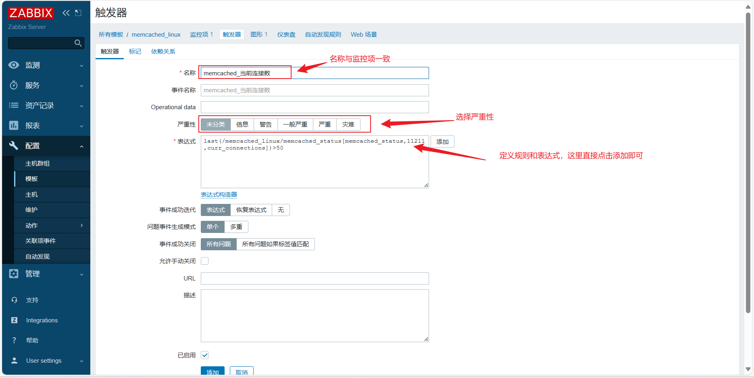
Task: Click the question mark icon for 帮助
Action: coord(14,340)
